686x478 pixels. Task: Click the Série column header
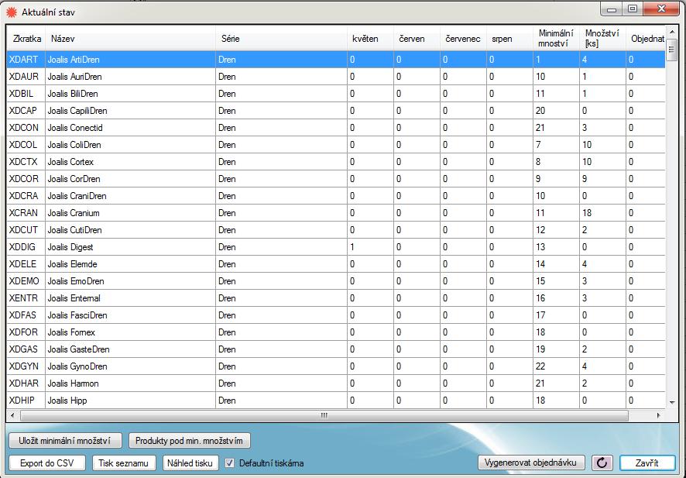pyautogui.click(x=281, y=39)
